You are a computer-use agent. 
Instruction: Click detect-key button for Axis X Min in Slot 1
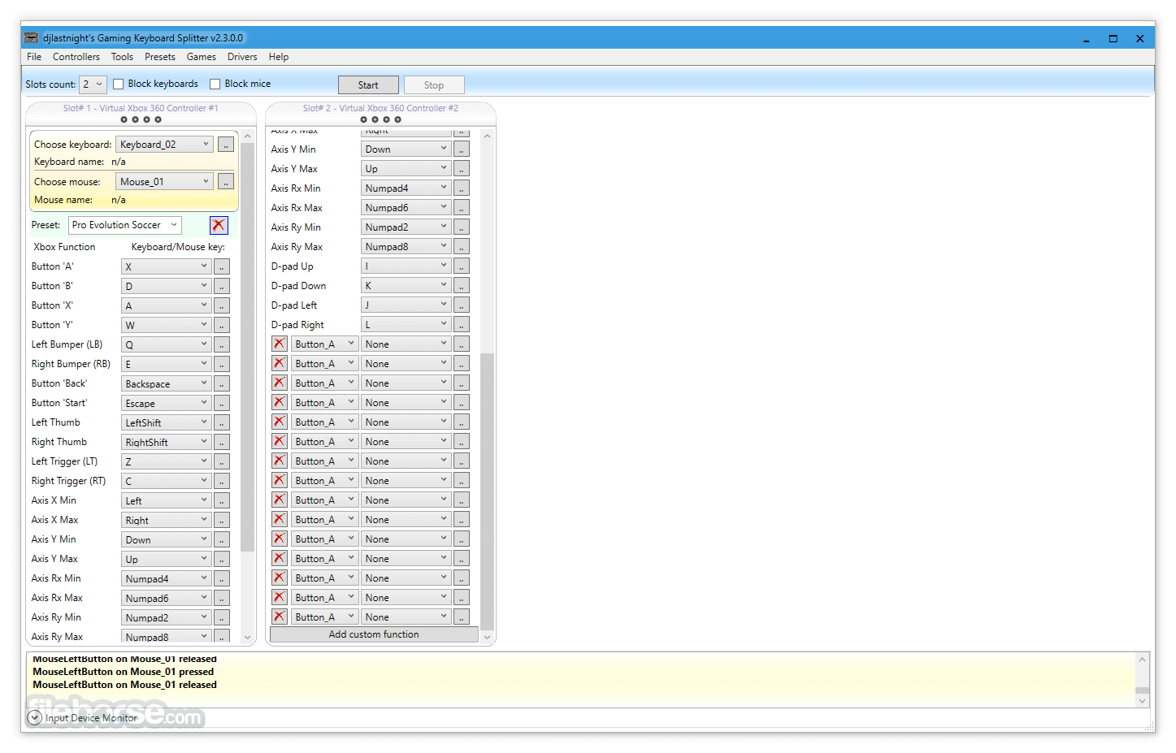(222, 500)
